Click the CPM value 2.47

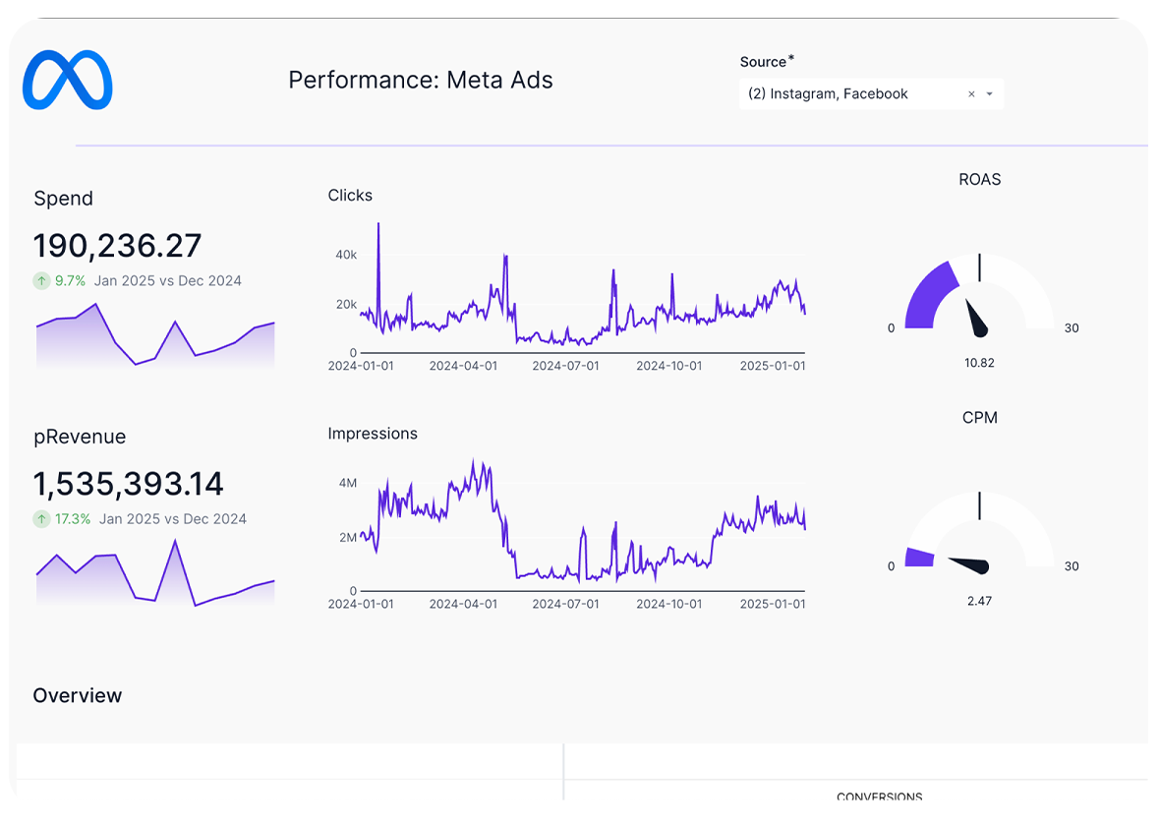click(979, 601)
